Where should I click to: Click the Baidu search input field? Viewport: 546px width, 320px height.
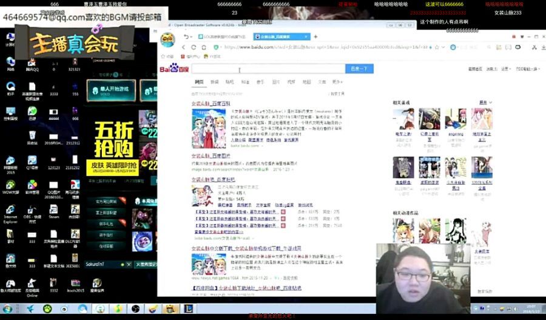coord(268,69)
